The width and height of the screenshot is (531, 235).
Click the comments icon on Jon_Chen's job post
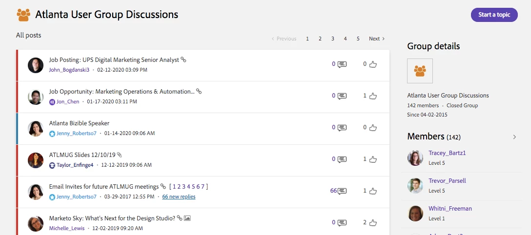click(342, 96)
